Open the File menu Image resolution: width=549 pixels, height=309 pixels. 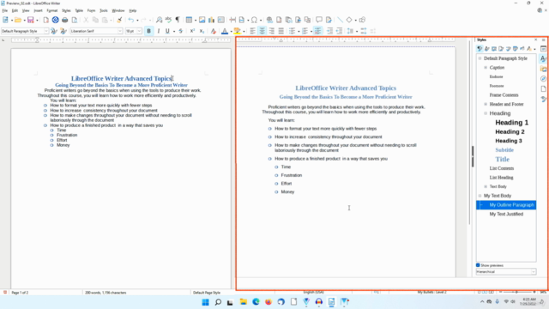(4, 10)
